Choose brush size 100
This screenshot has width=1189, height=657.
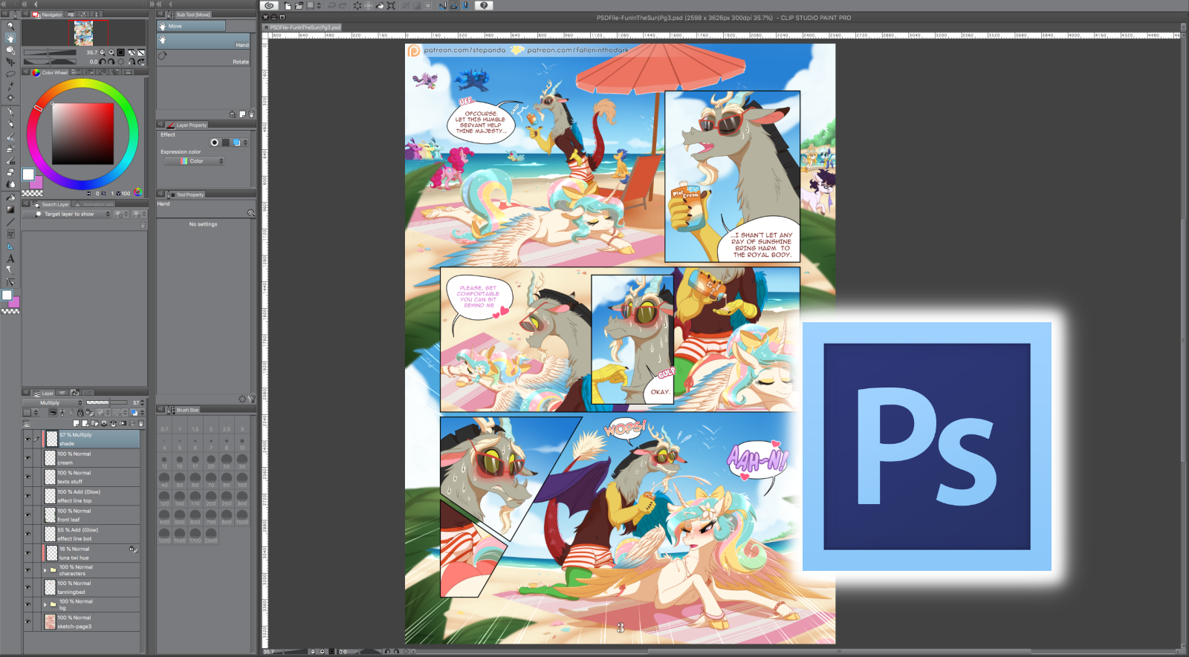[x=242, y=480]
